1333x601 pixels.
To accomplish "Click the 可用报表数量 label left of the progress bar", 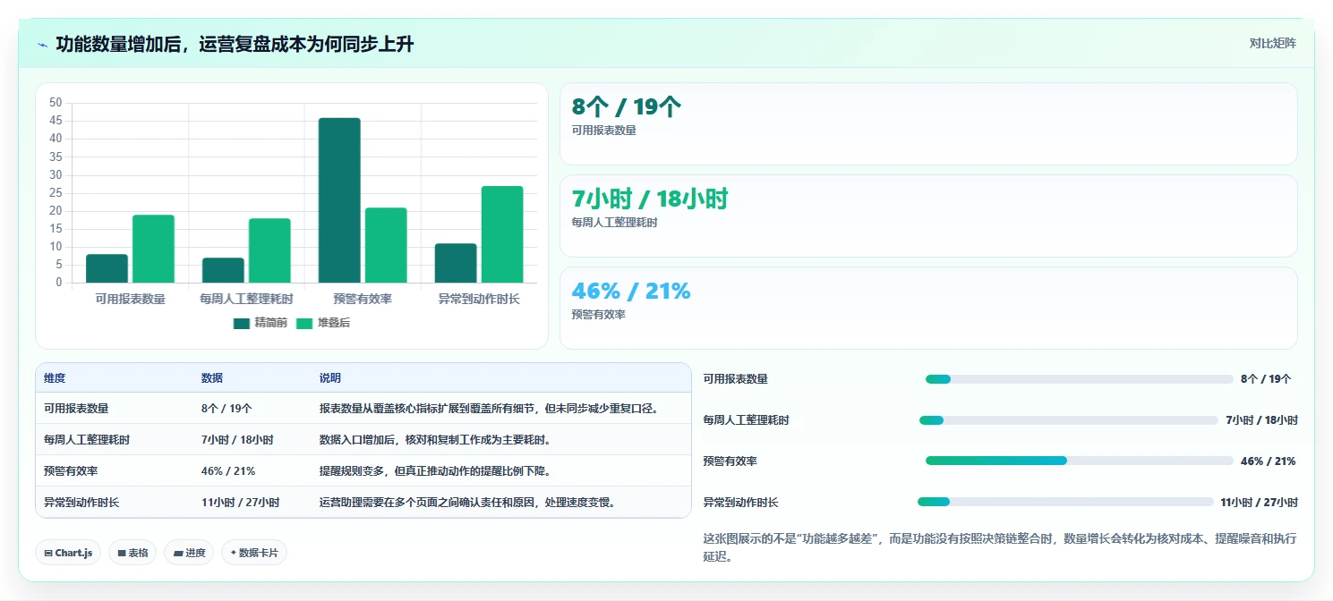I will [x=736, y=379].
